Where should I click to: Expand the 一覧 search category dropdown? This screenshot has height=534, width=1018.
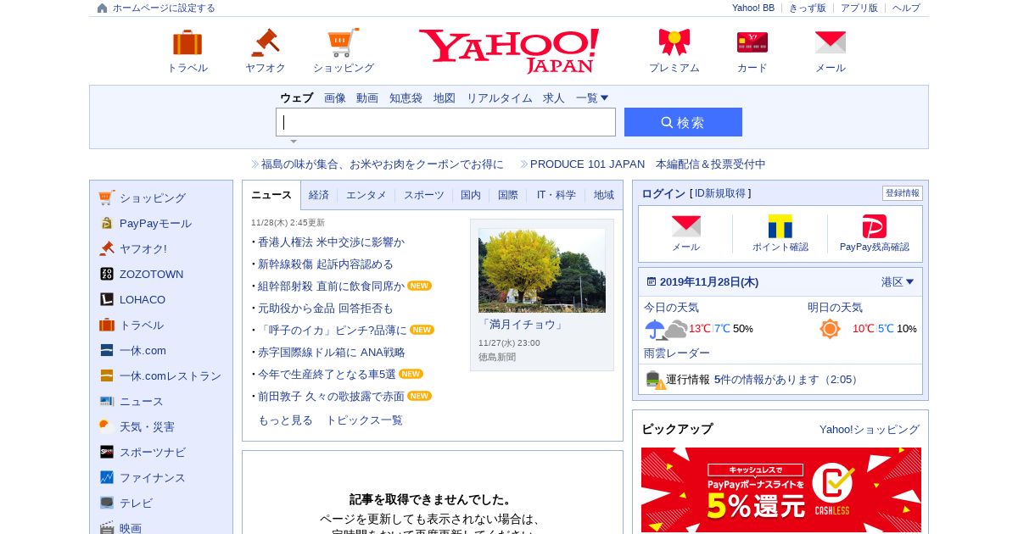pos(592,98)
